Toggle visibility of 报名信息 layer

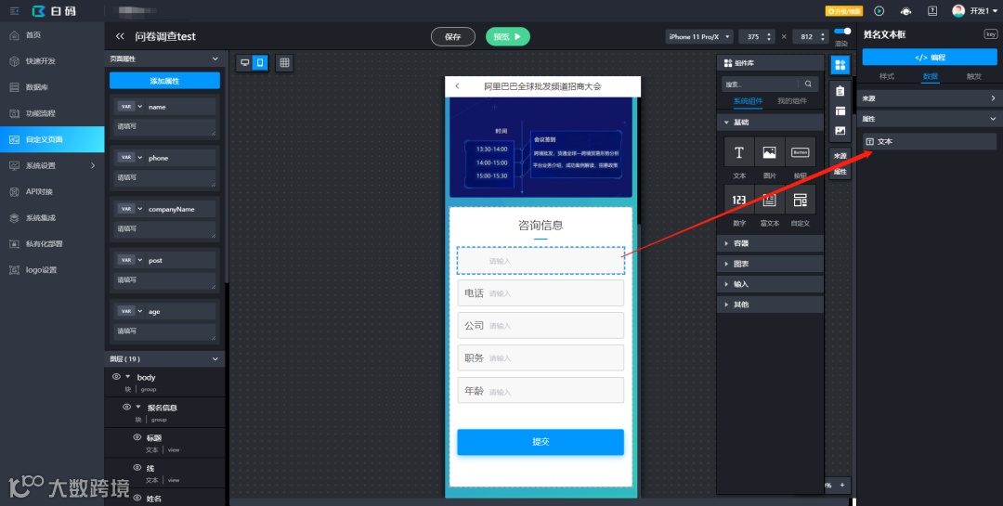click(126, 407)
